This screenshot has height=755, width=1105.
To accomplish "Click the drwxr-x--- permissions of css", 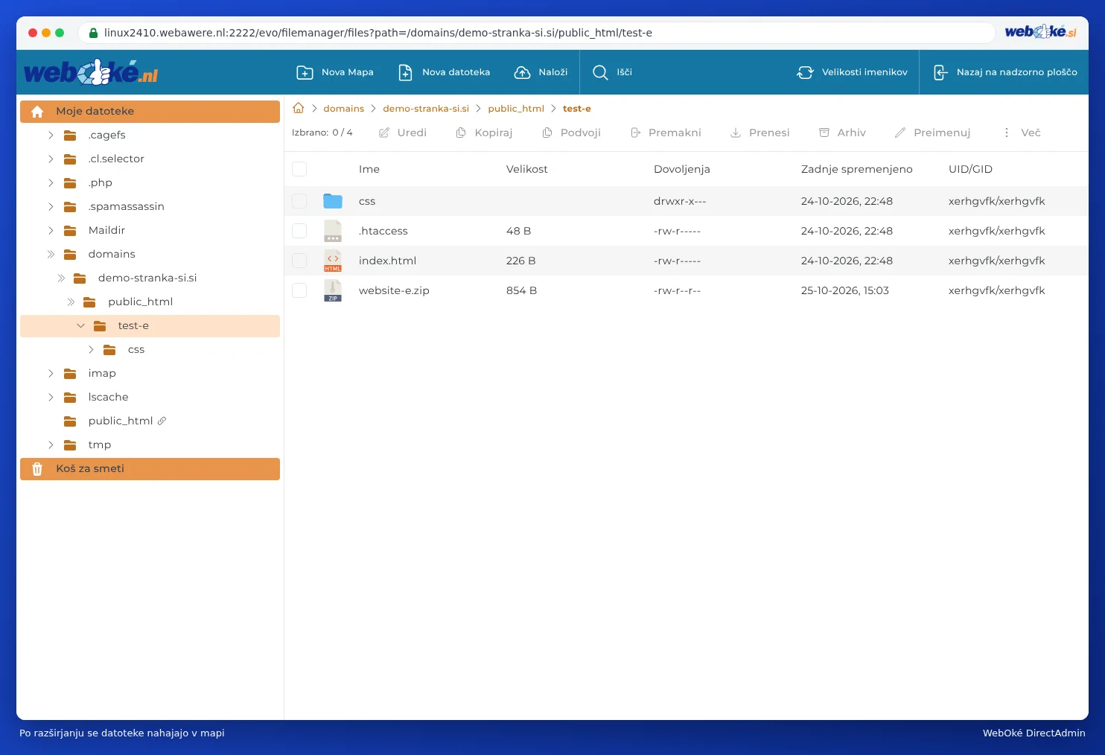I will pyautogui.click(x=680, y=201).
